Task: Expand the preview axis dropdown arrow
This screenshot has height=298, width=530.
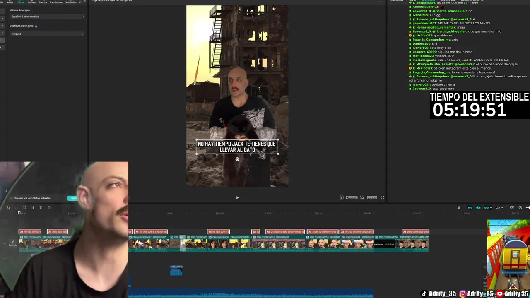Action: (x=502, y=207)
